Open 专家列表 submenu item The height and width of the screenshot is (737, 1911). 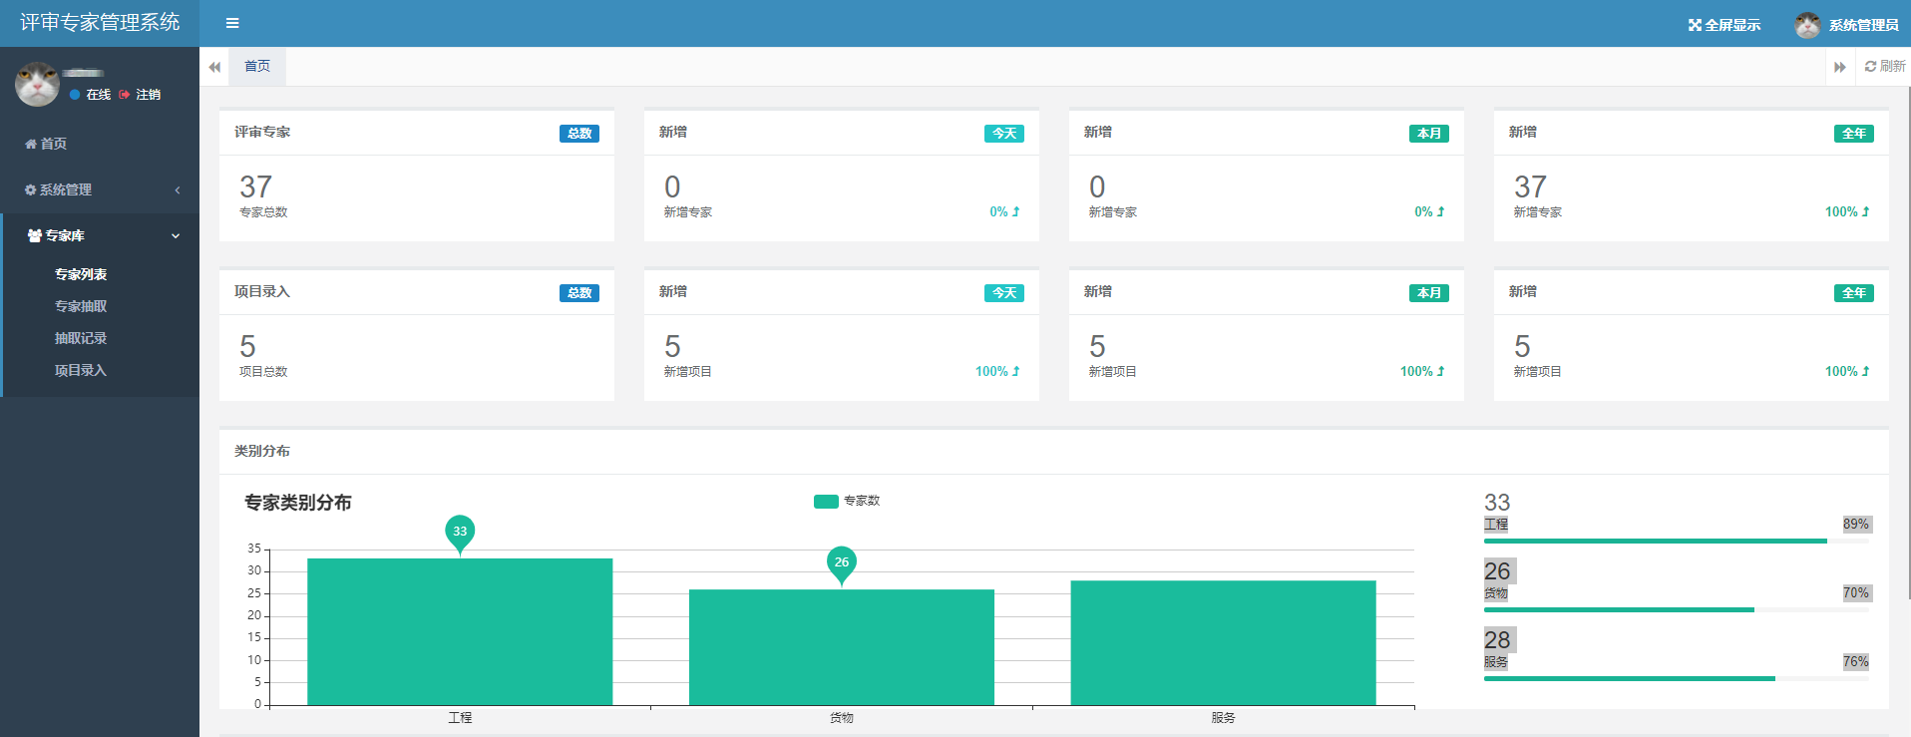click(81, 274)
